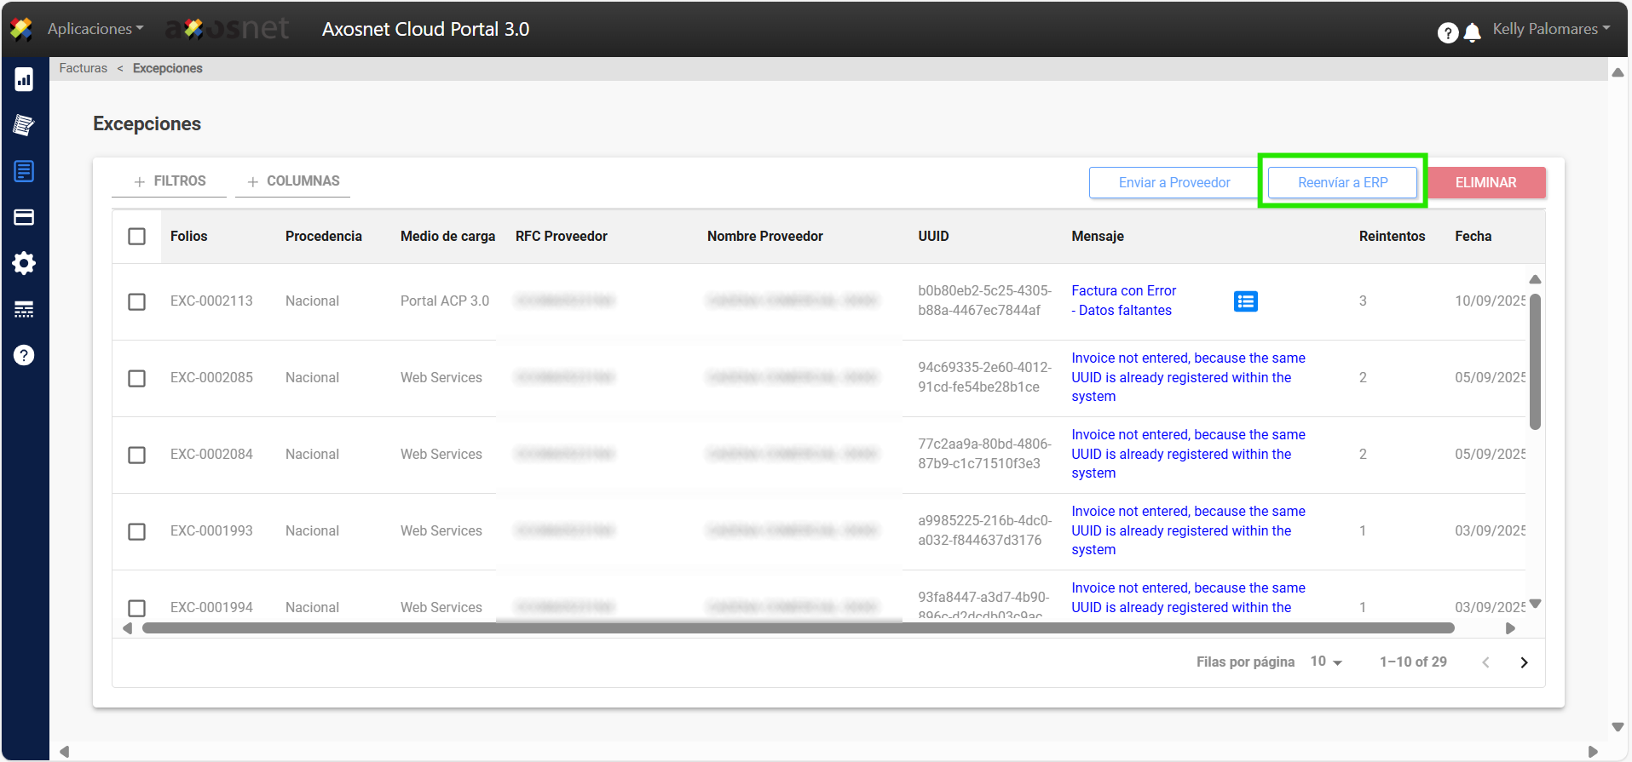Go to the next page arrow
The width and height of the screenshot is (1632, 762).
[1524, 662]
